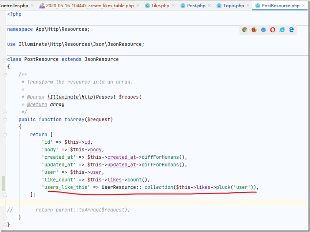Click the toArray function closing brace fold marker
The image size is (310, 232).
click(5, 218)
